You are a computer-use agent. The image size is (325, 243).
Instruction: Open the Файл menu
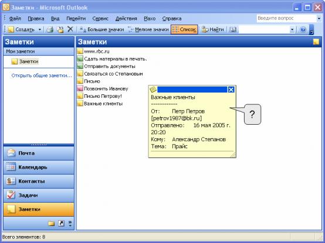pos(15,18)
